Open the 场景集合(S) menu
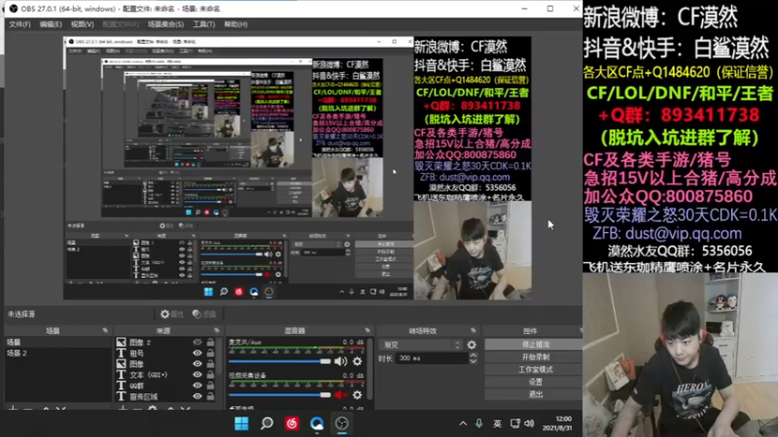Screen dimensions: 778x437 (x=165, y=24)
